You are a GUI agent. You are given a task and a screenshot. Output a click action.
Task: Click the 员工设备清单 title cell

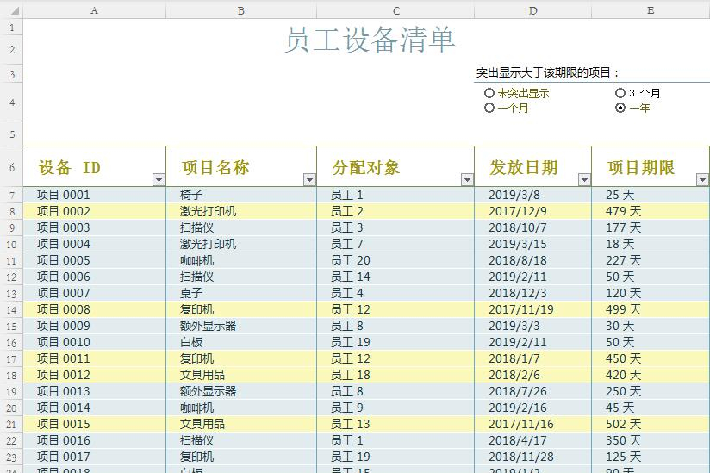[370, 40]
